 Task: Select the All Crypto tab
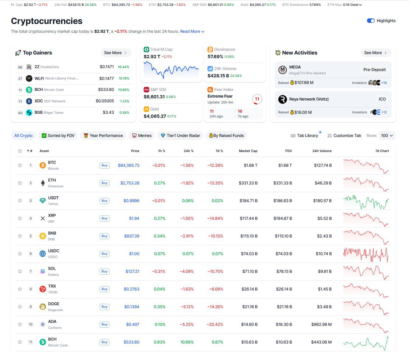pos(24,135)
